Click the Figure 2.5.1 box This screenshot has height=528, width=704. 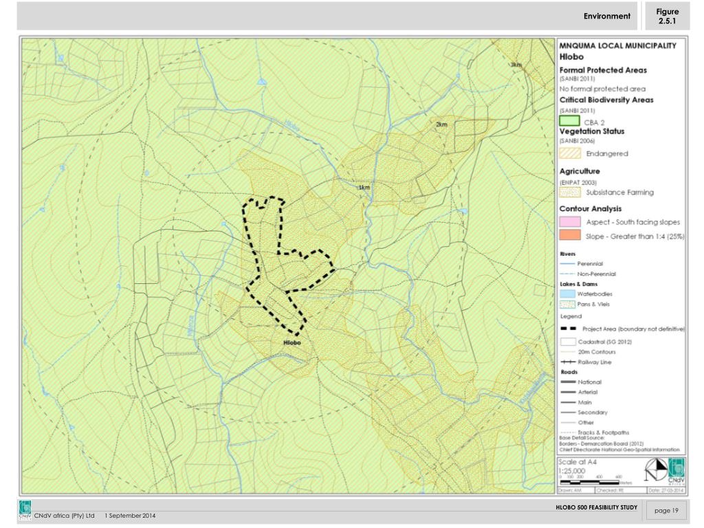coord(667,16)
